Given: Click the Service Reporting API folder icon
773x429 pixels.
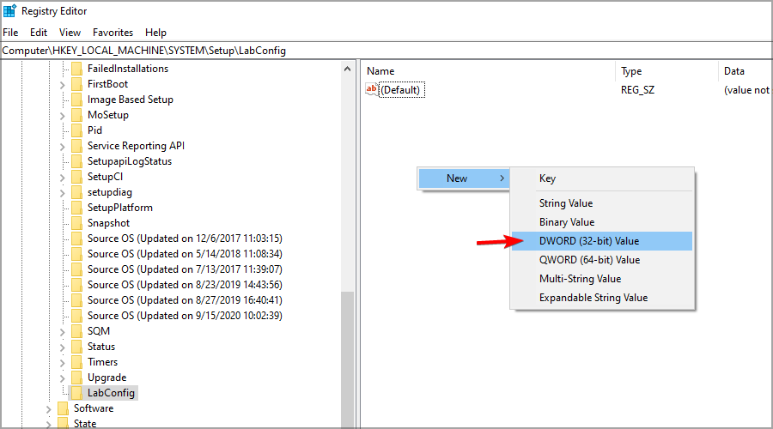Looking at the screenshot, I should pos(76,146).
